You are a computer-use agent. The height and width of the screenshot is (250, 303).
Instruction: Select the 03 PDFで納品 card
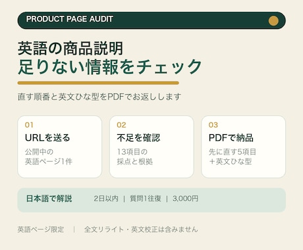(x=243, y=147)
